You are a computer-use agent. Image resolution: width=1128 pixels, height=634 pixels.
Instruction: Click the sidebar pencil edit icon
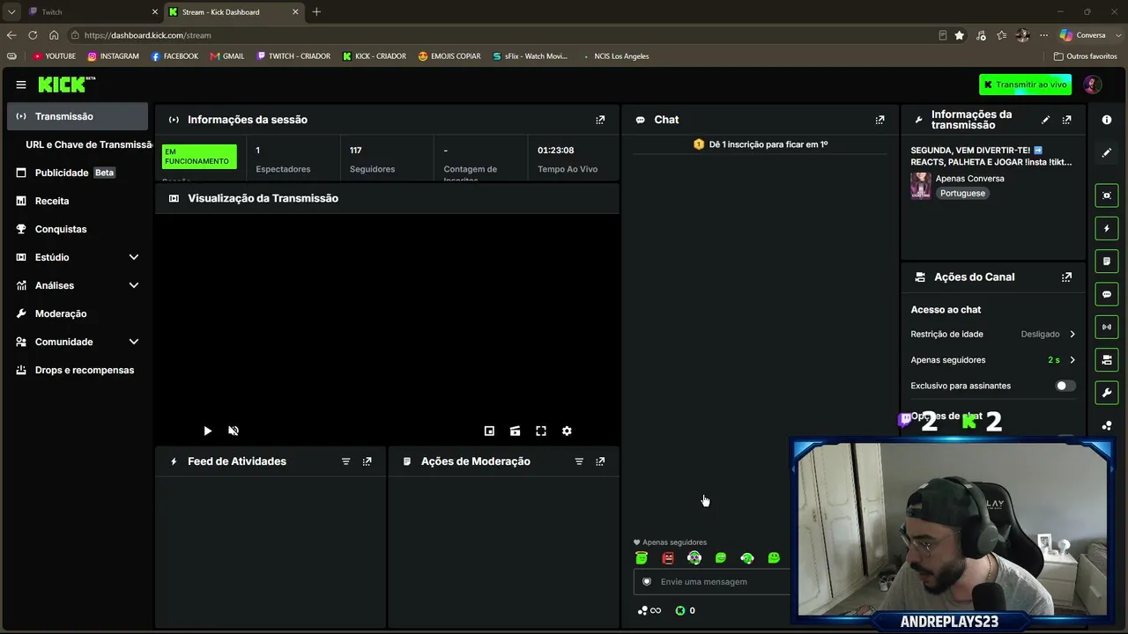click(1107, 153)
